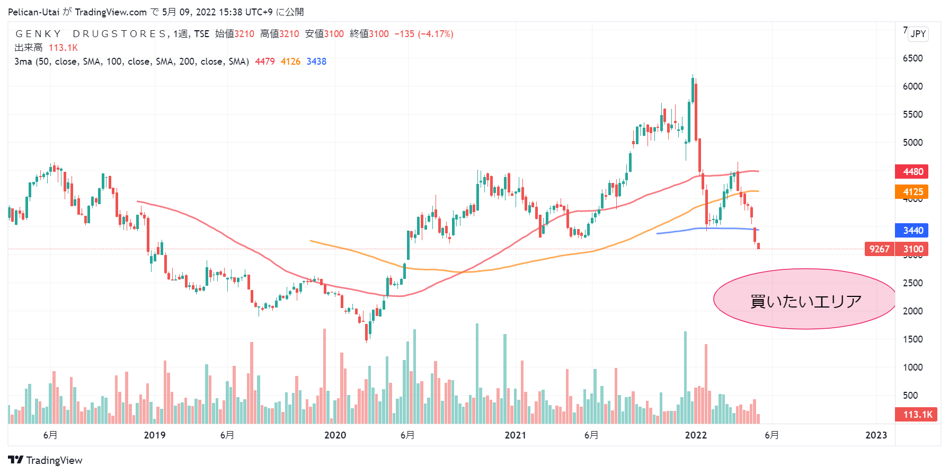Click the 安値3100 low price text
This screenshot has width=949, height=474.
click(324, 34)
